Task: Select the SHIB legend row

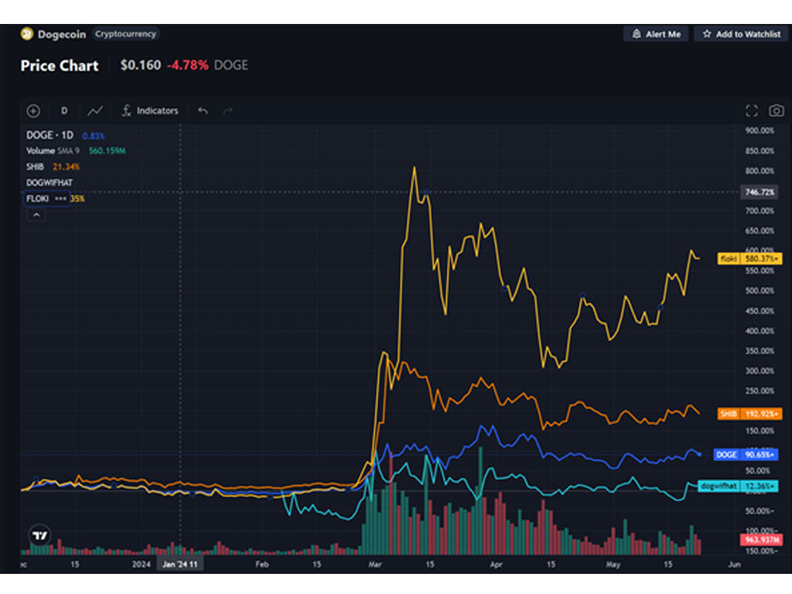Action: [53, 167]
